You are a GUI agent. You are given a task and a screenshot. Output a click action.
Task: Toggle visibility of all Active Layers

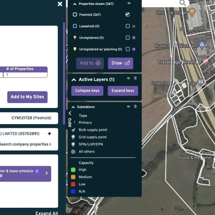128,78
